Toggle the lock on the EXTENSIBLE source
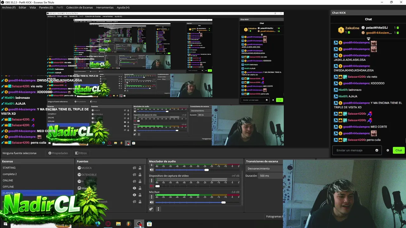Image resolution: width=406 pixels, height=228 pixels. pos(140,174)
